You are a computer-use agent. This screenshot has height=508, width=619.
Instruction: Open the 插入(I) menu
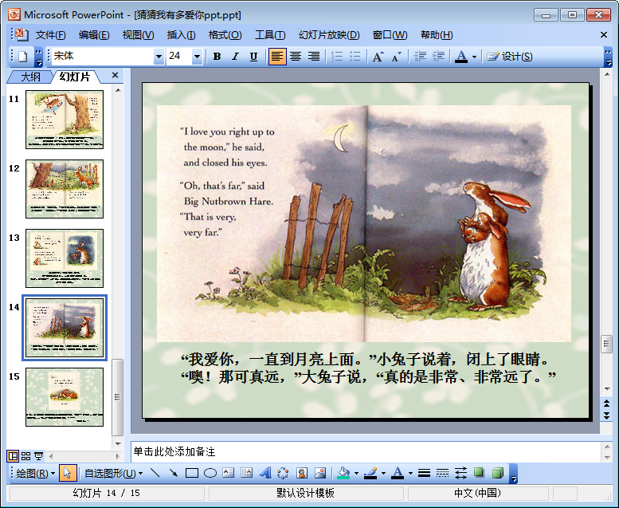pos(181,35)
